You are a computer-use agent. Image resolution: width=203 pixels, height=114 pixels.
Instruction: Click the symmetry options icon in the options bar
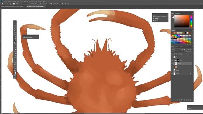69,4
